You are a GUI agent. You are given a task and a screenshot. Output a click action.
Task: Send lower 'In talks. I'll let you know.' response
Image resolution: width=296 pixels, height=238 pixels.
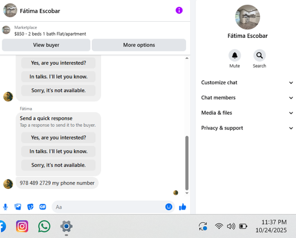(59, 151)
